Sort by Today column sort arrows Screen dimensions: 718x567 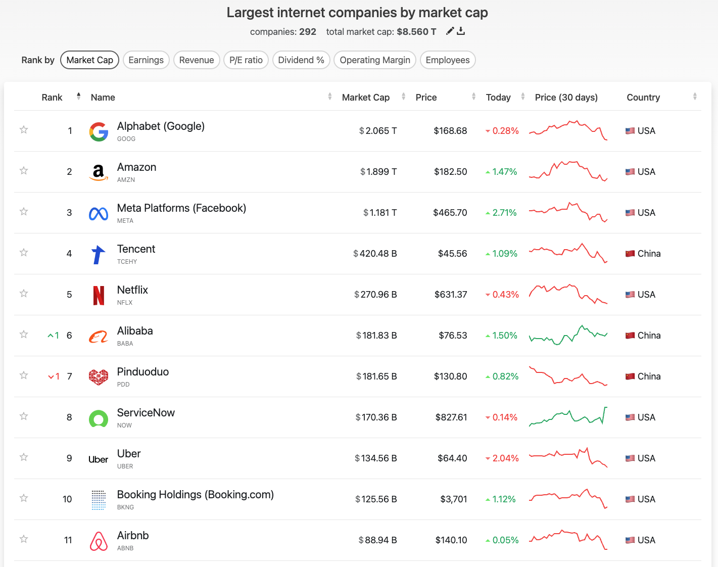(x=523, y=97)
